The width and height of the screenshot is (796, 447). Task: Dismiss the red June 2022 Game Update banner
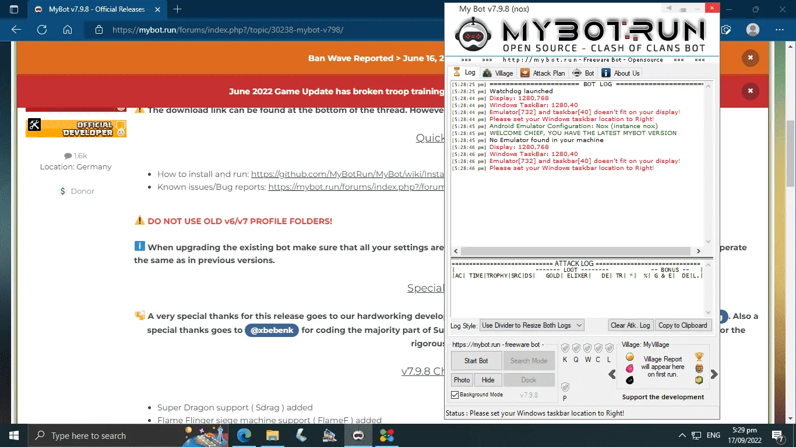pos(750,91)
